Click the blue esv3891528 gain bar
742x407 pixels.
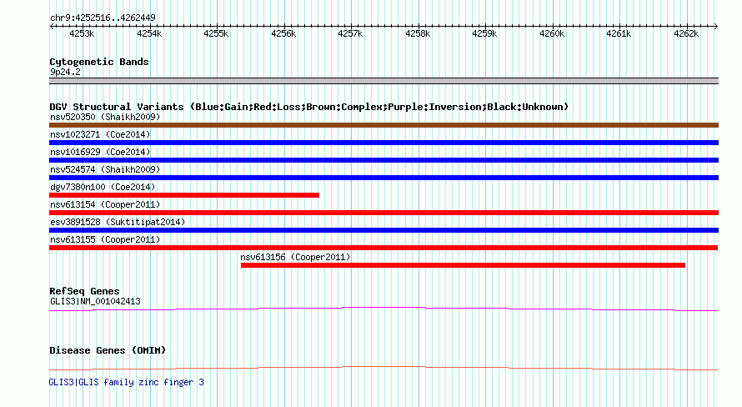pyautogui.click(x=384, y=230)
